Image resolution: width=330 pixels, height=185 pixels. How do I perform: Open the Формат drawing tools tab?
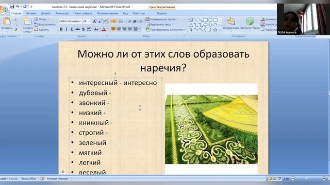[161, 13]
